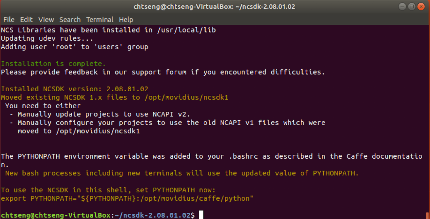430x219 pixels.
Task: Close the terminal window
Action: click(421, 7)
